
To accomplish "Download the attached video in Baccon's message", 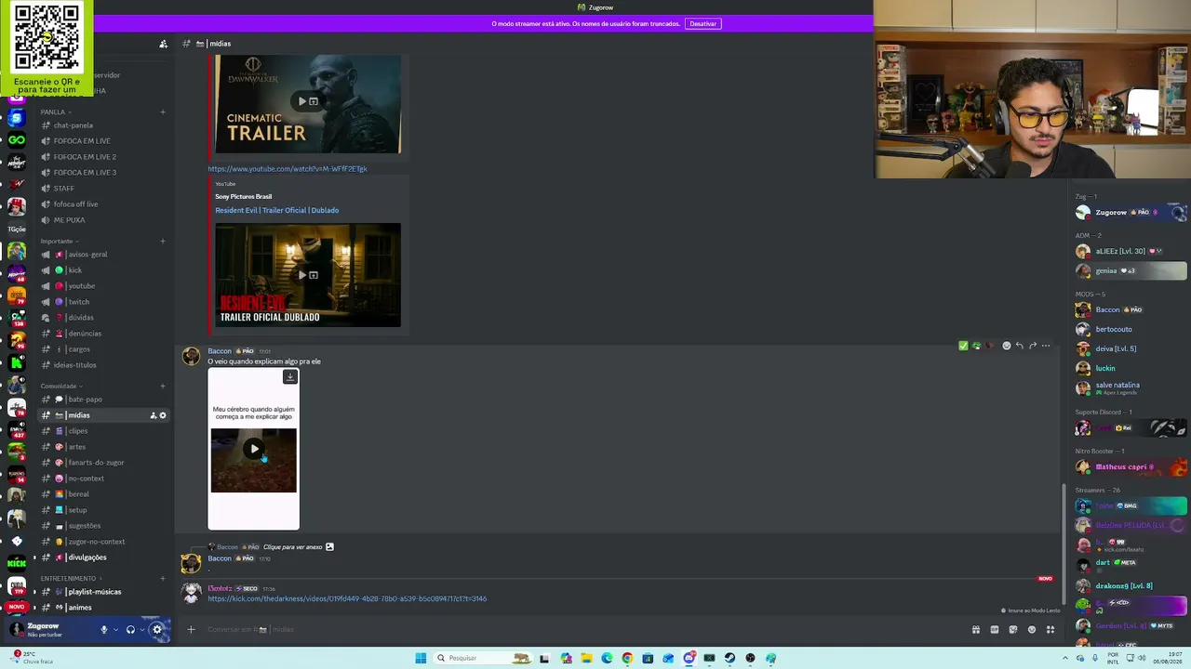I will pyautogui.click(x=290, y=376).
